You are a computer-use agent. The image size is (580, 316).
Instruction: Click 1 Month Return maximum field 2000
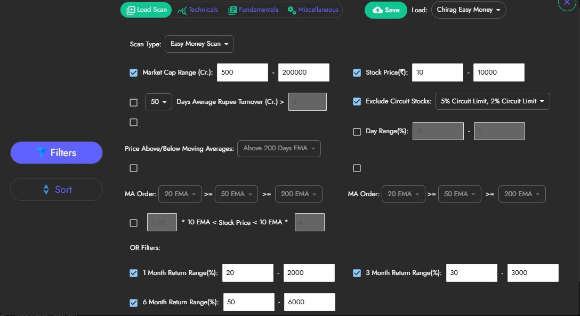309,273
